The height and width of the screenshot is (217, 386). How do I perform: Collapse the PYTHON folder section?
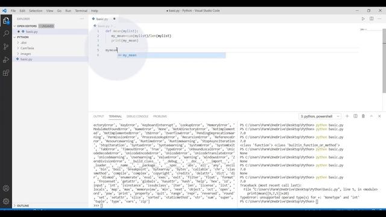coord(23,37)
